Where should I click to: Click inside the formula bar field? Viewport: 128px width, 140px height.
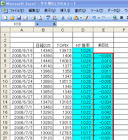pyautogui.click(x=92, y=24)
